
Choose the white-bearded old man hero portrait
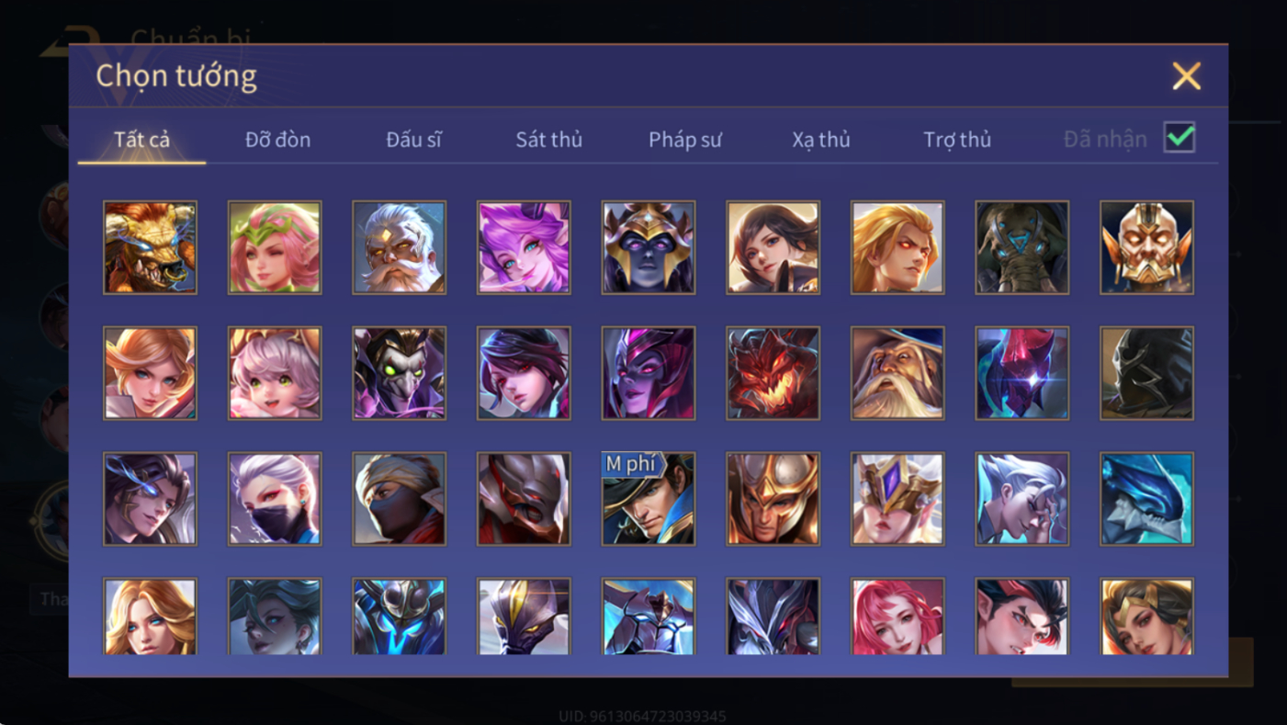(x=400, y=248)
